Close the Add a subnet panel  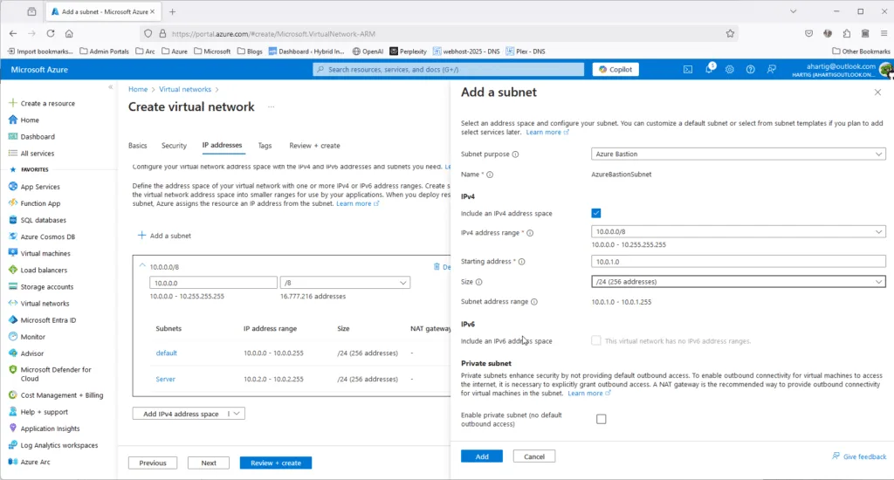pyautogui.click(x=877, y=93)
